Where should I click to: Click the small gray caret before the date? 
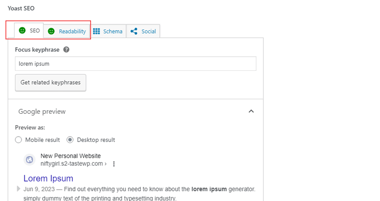[x=18, y=189]
